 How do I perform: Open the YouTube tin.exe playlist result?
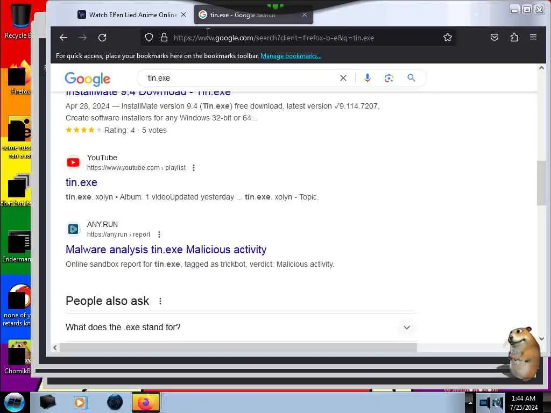[x=81, y=183]
